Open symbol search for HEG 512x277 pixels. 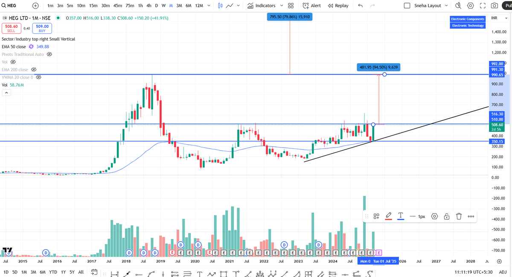point(9,6)
